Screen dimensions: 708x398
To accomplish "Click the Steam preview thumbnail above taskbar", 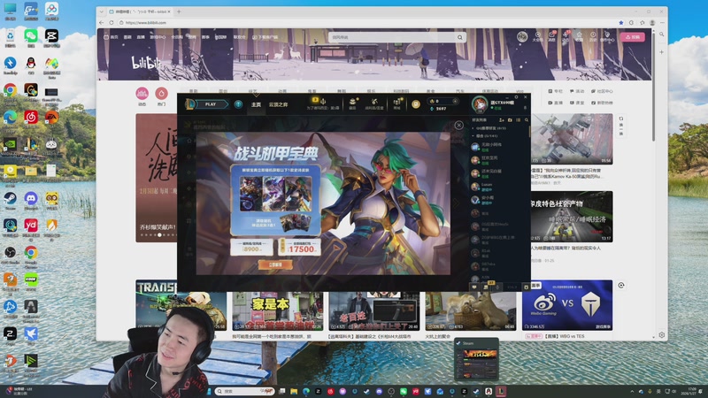I will (x=476, y=359).
